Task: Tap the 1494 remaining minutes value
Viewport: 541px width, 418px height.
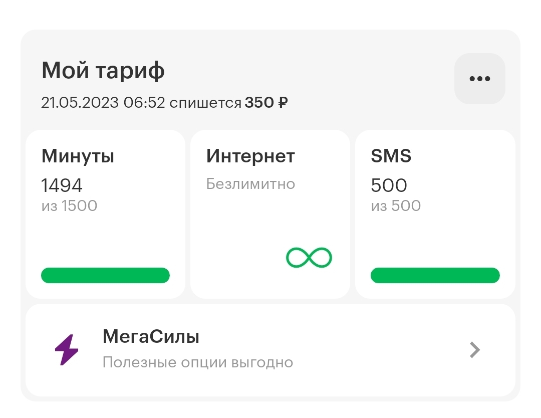Action: [62, 185]
